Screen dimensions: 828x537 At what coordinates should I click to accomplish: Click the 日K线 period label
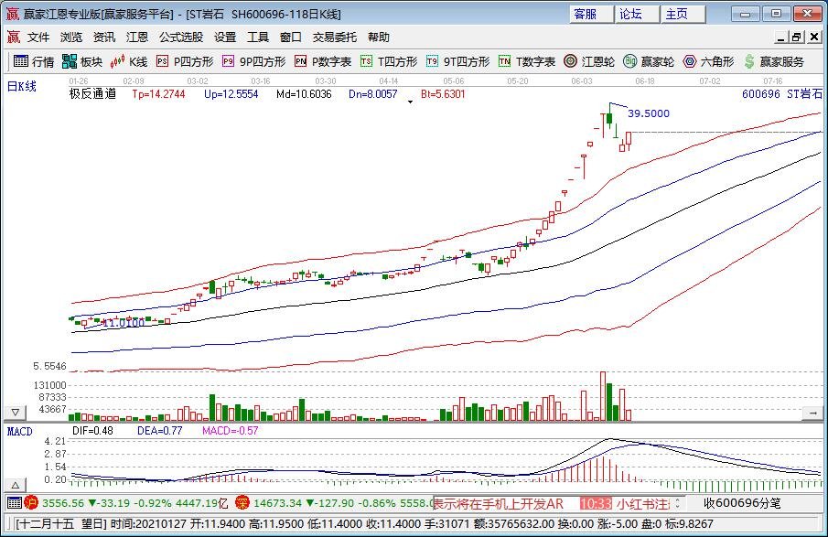(x=22, y=86)
